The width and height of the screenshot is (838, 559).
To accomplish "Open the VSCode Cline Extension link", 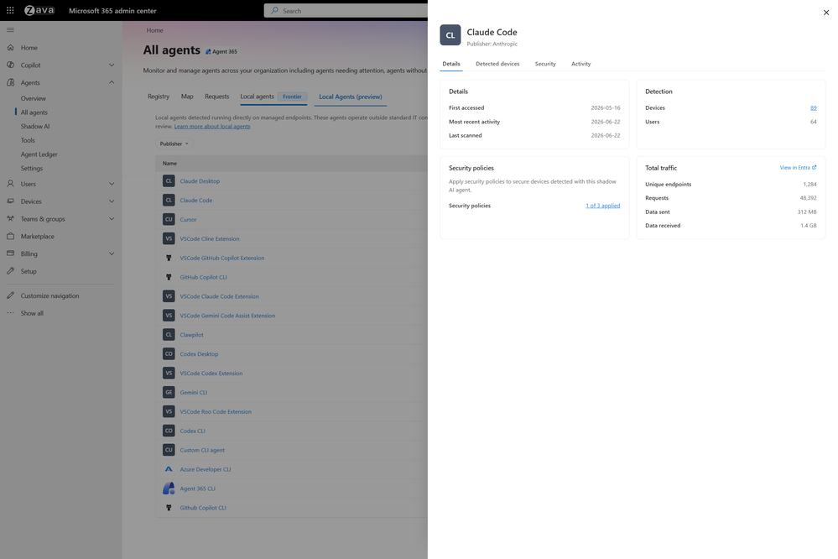I will (210, 238).
